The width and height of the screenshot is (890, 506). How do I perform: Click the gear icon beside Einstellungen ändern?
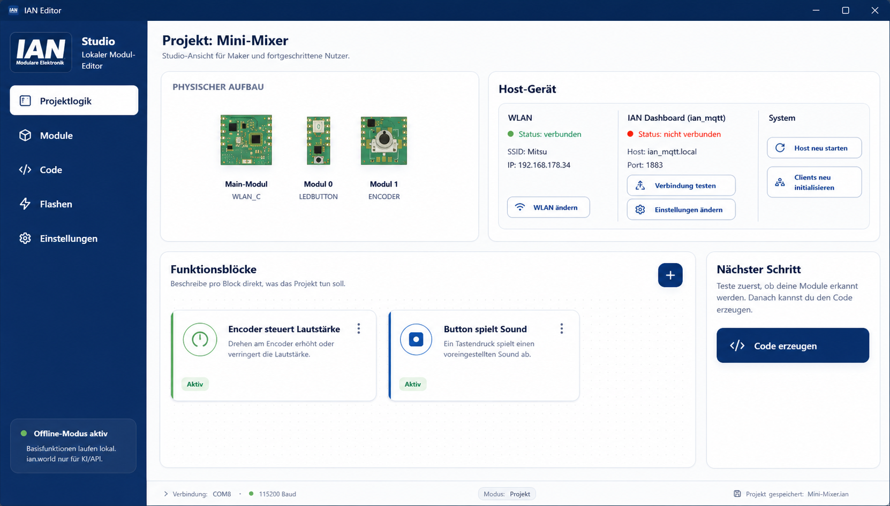tap(640, 210)
